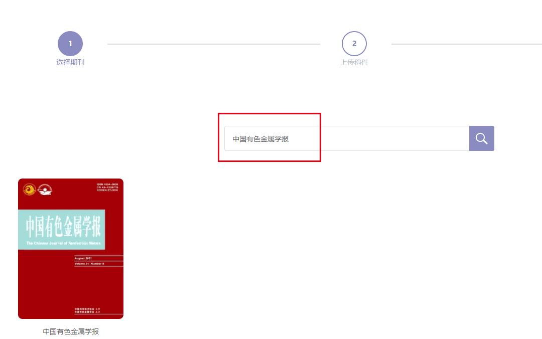Image resolution: width=542 pixels, height=339 pixels.
Task: Select the 中国有色金属学报 journal cover thumbnail
Action: [71, 249]
